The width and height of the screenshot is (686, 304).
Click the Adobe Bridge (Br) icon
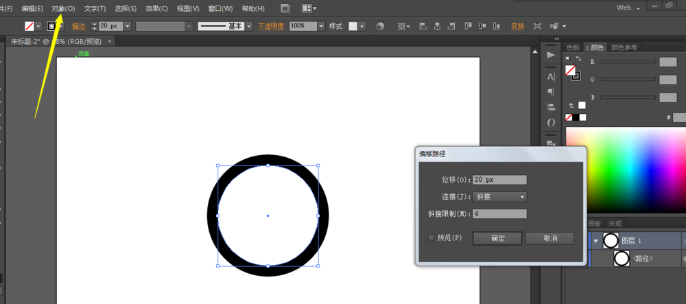pos(285,8)
